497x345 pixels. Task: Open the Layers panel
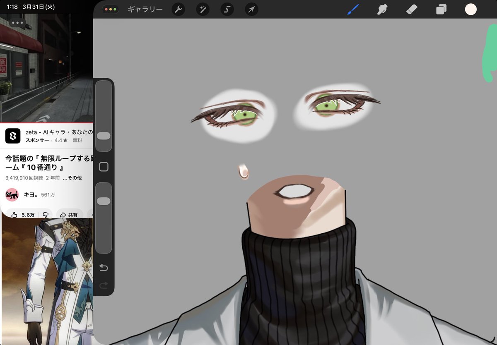click(442, 9)
